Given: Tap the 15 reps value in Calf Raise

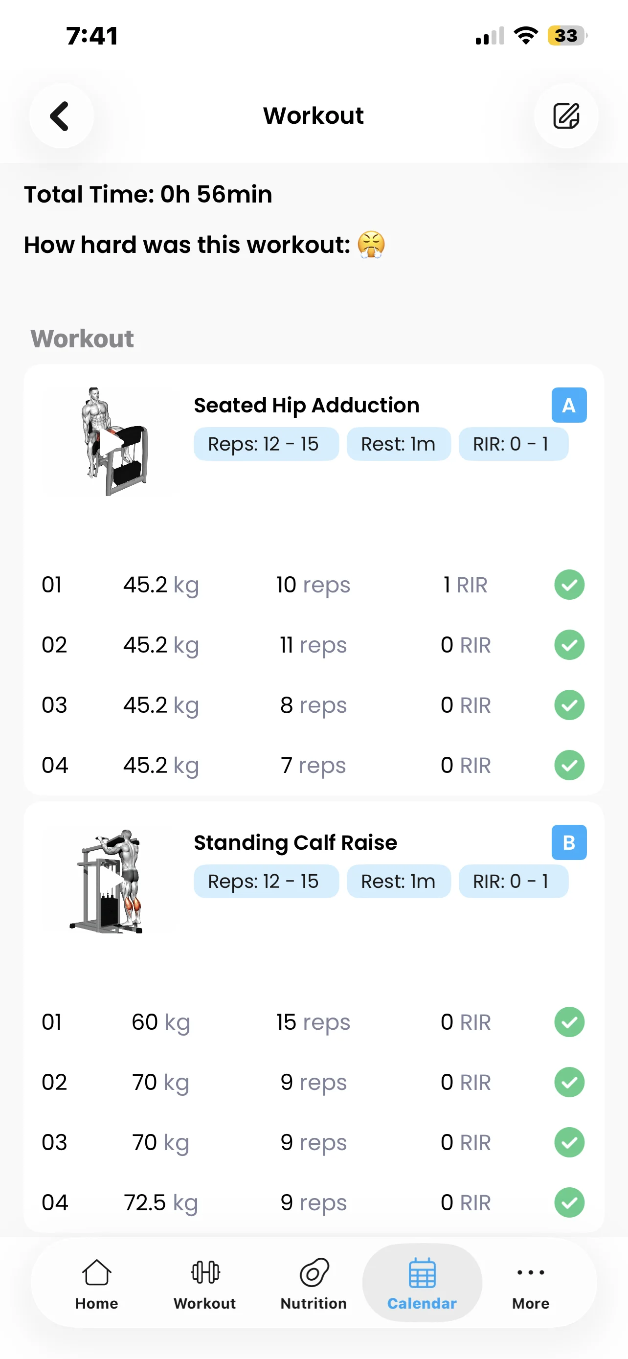Looking at the screenshot, I should coord(313,1022).
